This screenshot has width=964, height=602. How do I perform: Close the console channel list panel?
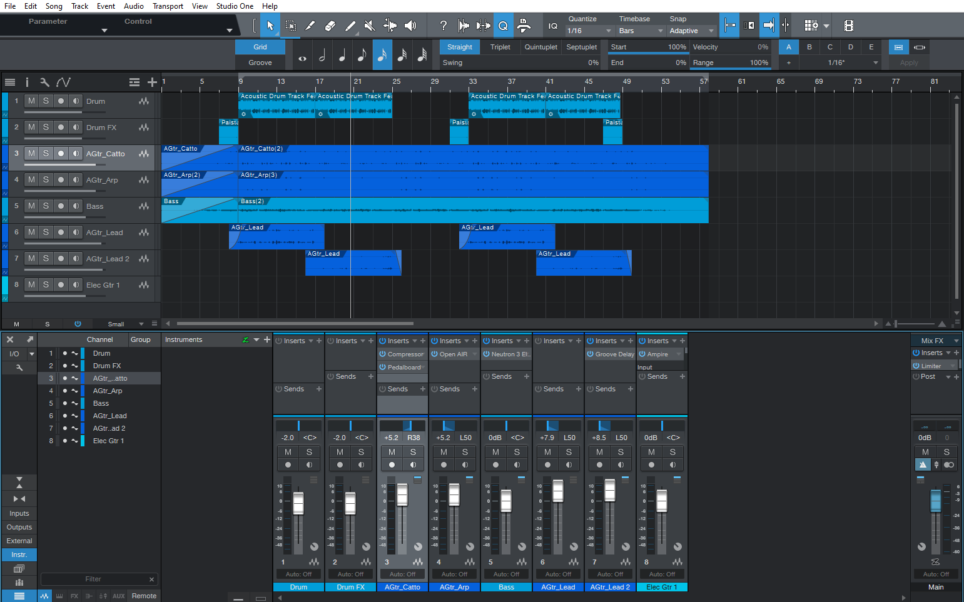pyautogui.click(x=10, y=339)
